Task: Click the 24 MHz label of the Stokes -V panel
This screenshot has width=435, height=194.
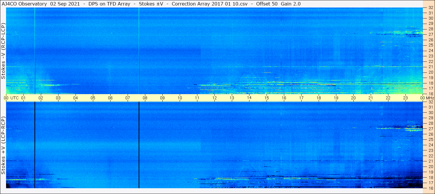Action: click(x=431, y=51)
